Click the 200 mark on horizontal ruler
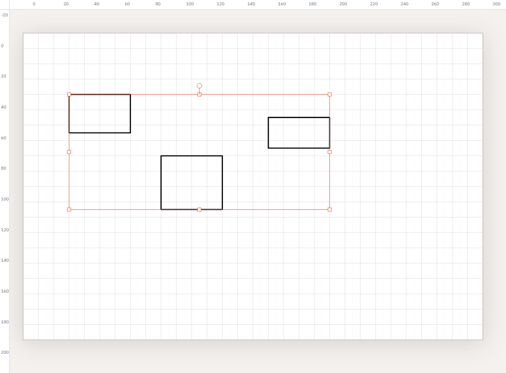The image size is (506, 373). pos(343,4)
